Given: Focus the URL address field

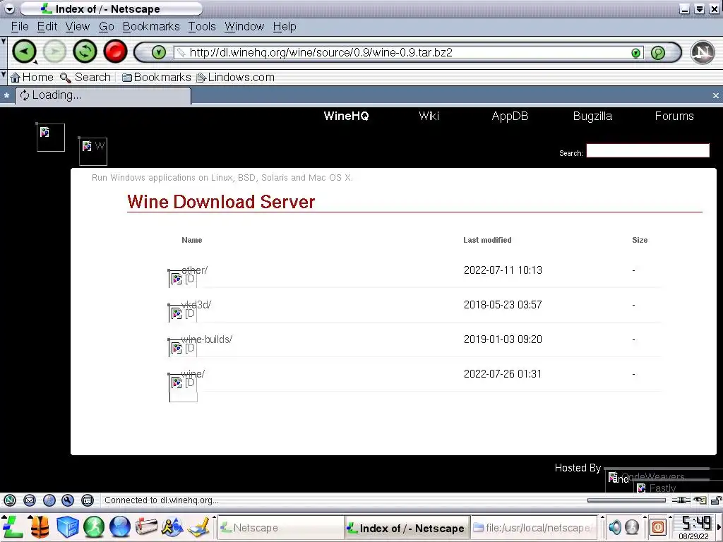Looking at the screenshot, I should (408, 52).
